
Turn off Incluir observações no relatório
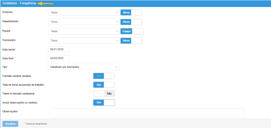click(104, 102)
